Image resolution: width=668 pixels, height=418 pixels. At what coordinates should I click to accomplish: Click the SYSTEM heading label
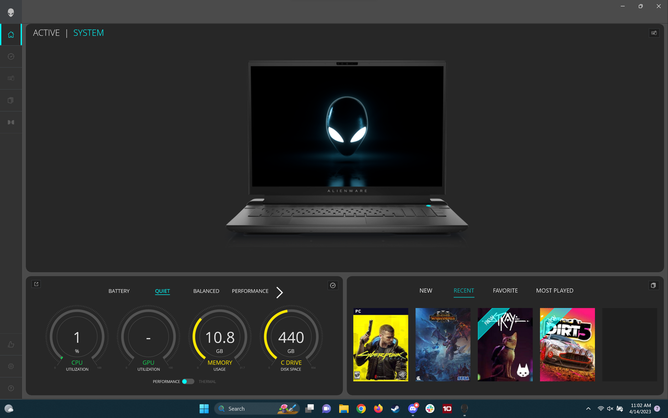pyautogui.click(x=88, y=33)
